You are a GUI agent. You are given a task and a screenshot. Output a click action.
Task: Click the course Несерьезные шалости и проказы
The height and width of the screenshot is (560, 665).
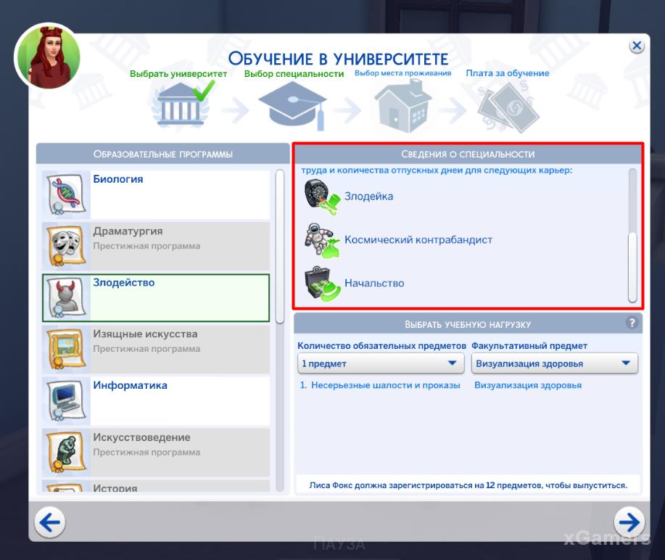click(x=386, y=385)
